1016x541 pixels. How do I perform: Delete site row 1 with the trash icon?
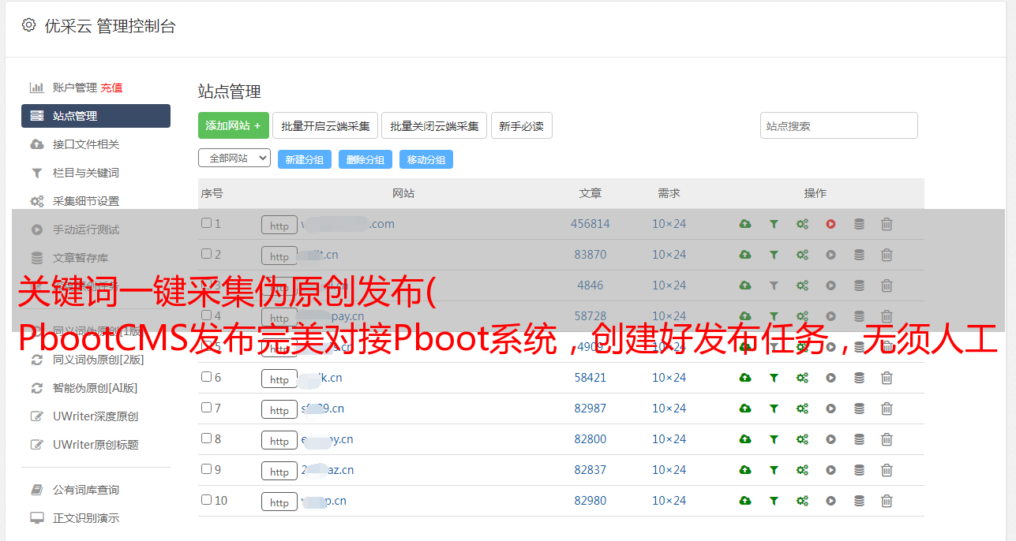(887, 224)
